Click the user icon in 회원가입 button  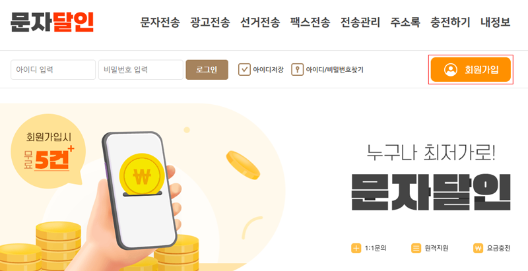[x=451, y=70]
